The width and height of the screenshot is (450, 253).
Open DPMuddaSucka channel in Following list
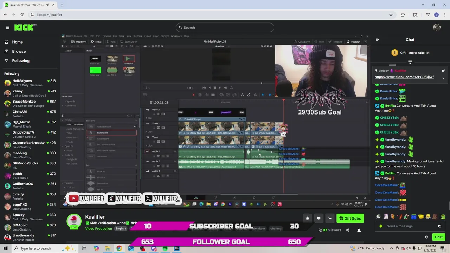click(30, 165)
